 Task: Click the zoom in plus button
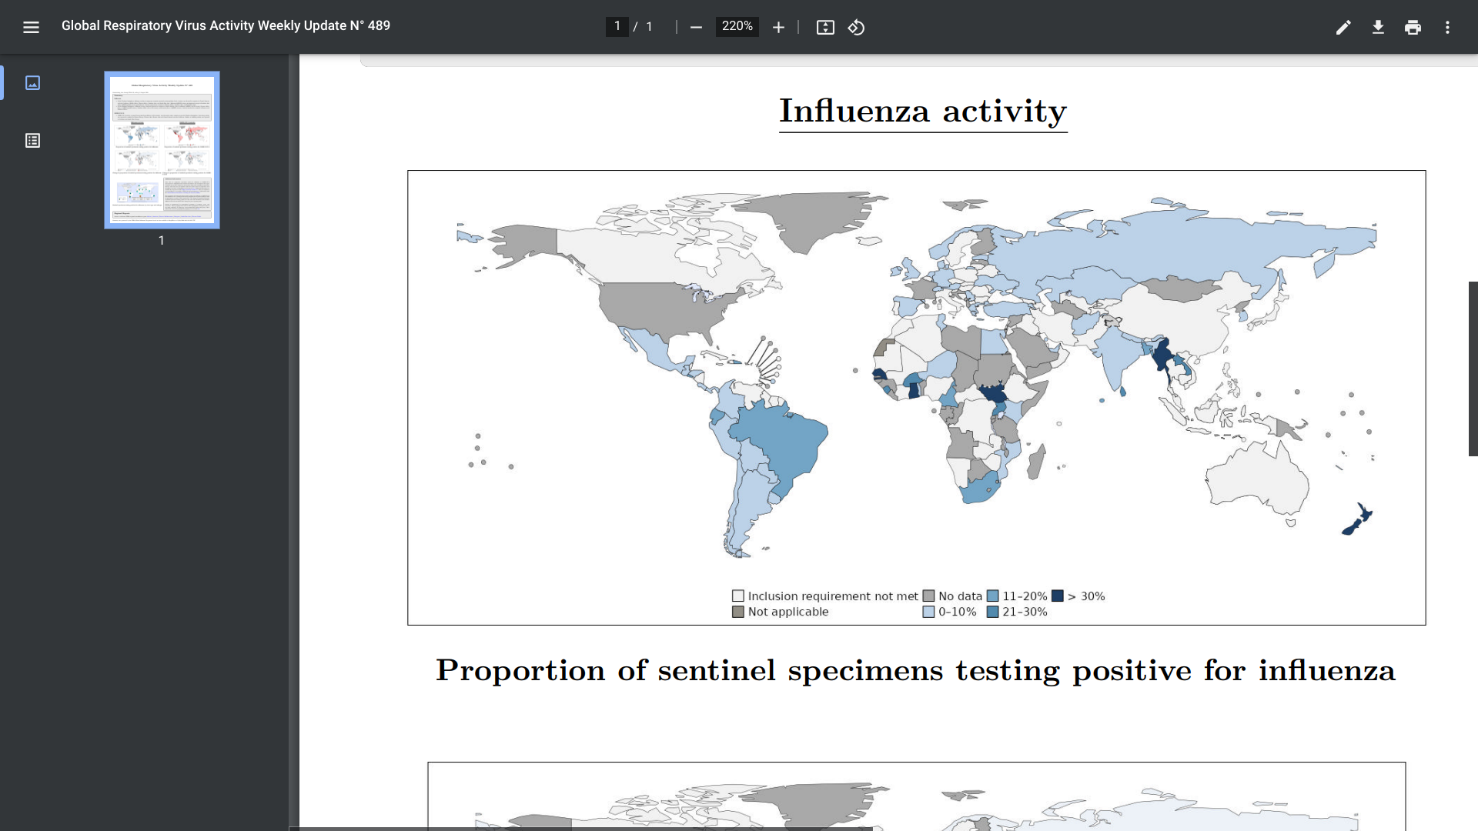778,27
